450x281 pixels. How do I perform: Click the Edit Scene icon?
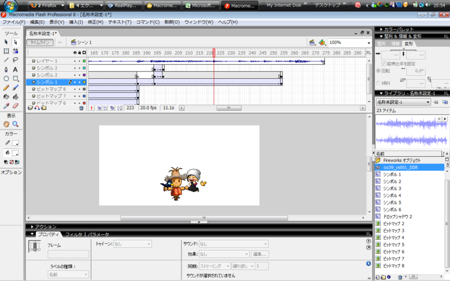312,43
